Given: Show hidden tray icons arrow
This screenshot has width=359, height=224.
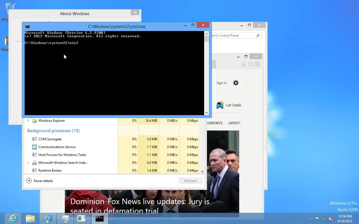Looking at the screenshot, I should pos(310,219).
